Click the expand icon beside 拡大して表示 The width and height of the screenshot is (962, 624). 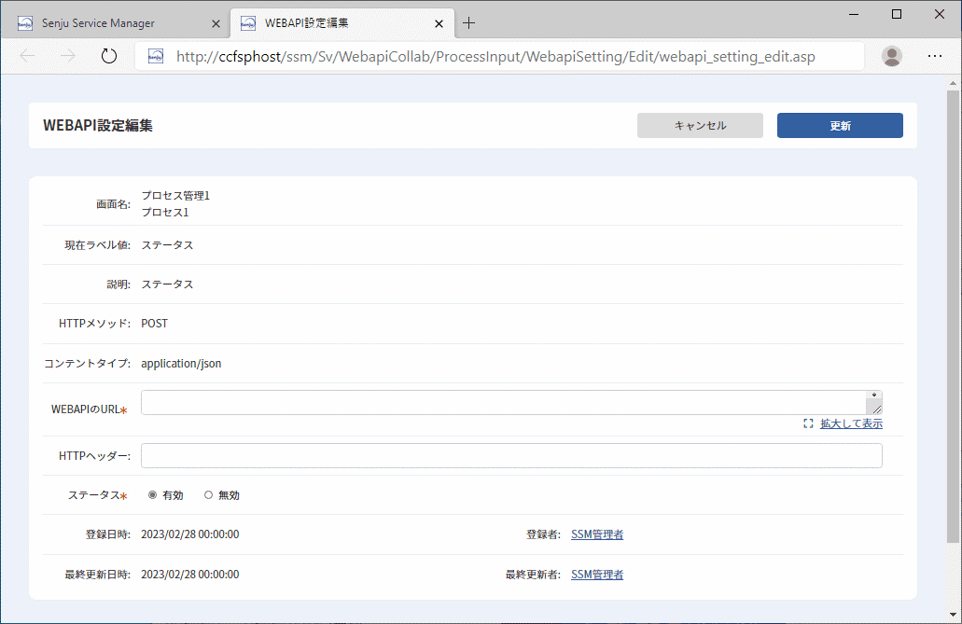point(808,423)
